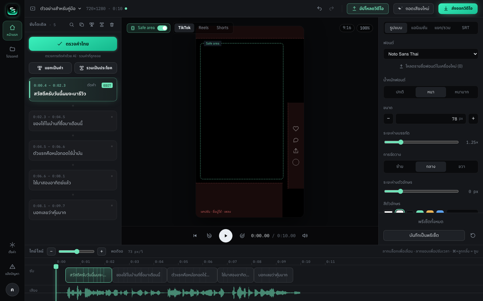Image resolution: width=483 pixels, height=301 pixels.
Task: Click โหลดรายชื่อฟอนต์ในเครื่องใหม่ reload fonts link
Action: (x=431, y=66)
